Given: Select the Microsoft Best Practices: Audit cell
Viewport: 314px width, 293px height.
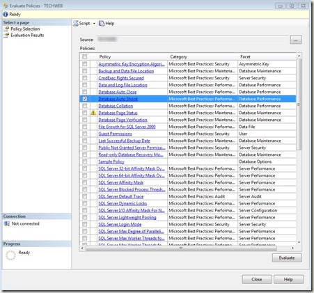Looking at the screenshot, I should (203, 196).
